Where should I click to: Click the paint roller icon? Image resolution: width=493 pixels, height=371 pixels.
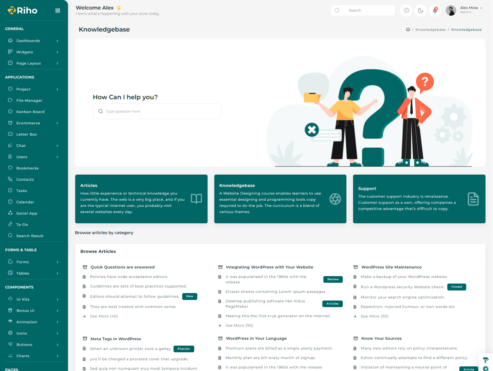click(485, 360)
